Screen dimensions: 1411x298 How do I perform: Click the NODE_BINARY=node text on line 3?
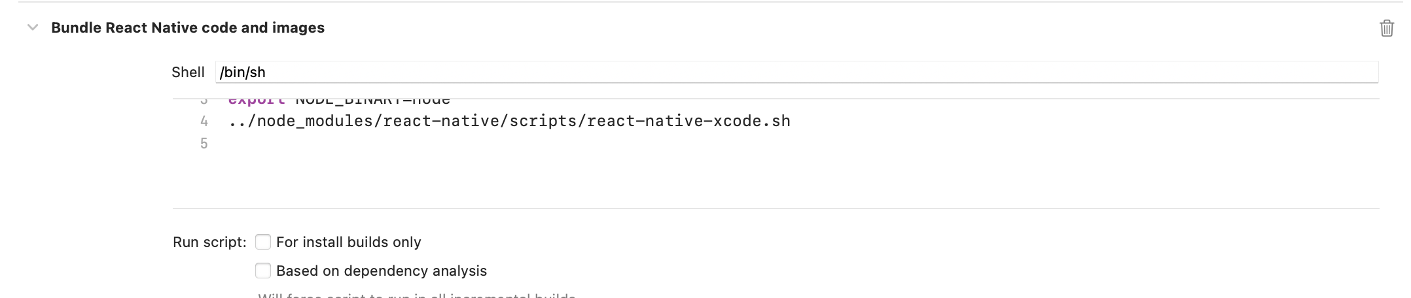pos(373,101)
